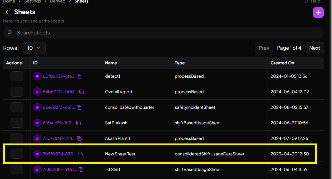Screen dimensions: 332x179
Task: Open actions menu for Sai Prakash row
Action: 17,123
